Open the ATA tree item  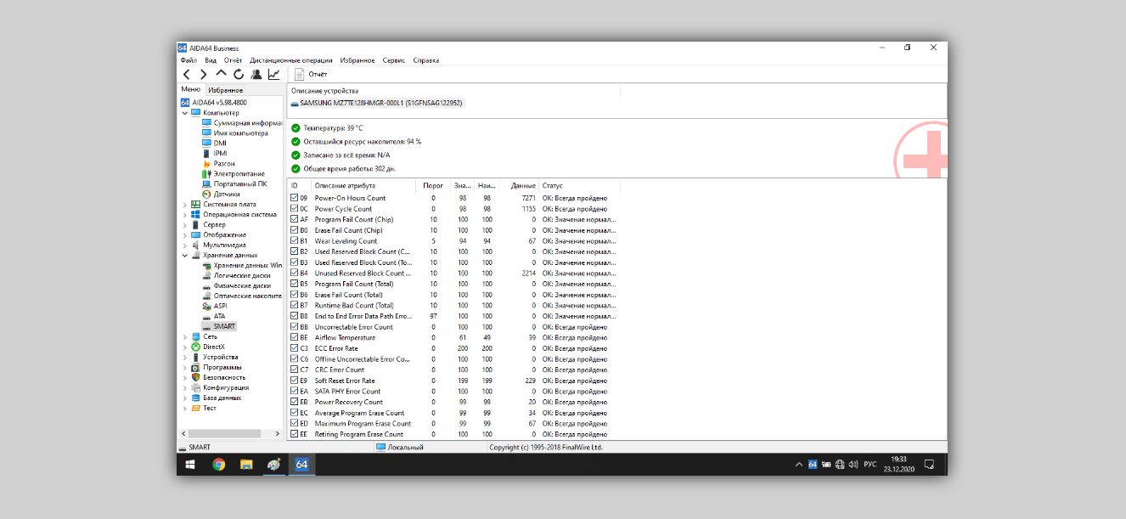[213, 316]
